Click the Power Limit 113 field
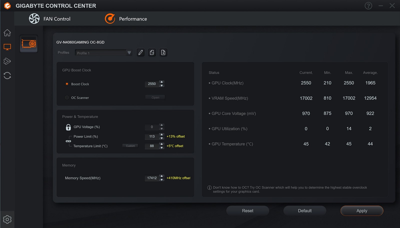 click(152, 136)
